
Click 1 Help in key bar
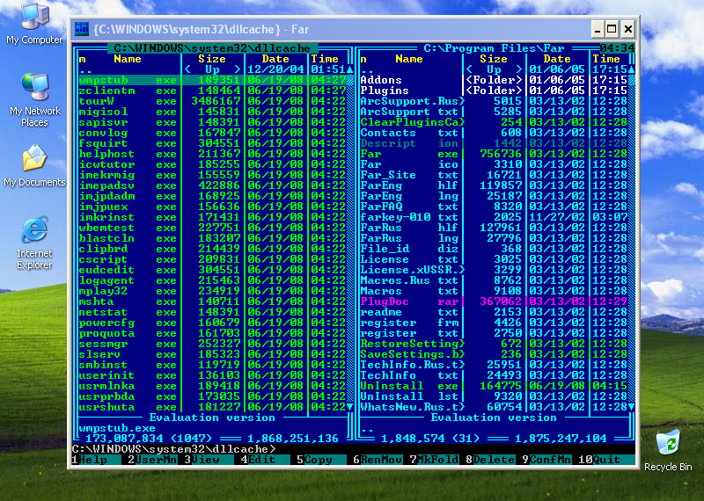96,460
